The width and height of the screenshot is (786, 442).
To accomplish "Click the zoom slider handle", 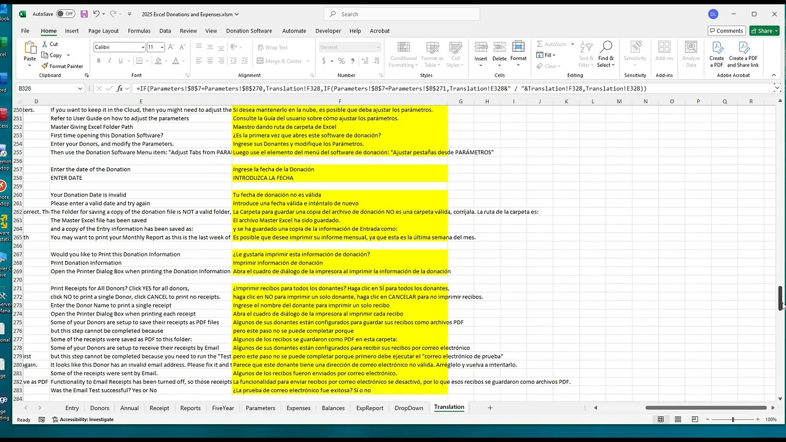I will click(x=733, y=419).
